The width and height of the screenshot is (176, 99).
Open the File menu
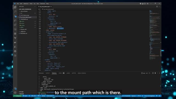(18, 4)
